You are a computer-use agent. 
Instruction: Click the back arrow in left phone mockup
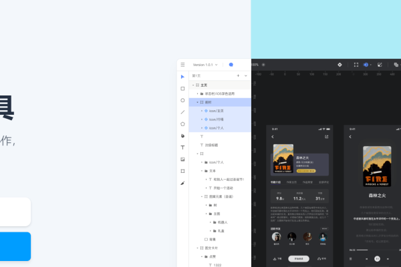pos(273,137)
